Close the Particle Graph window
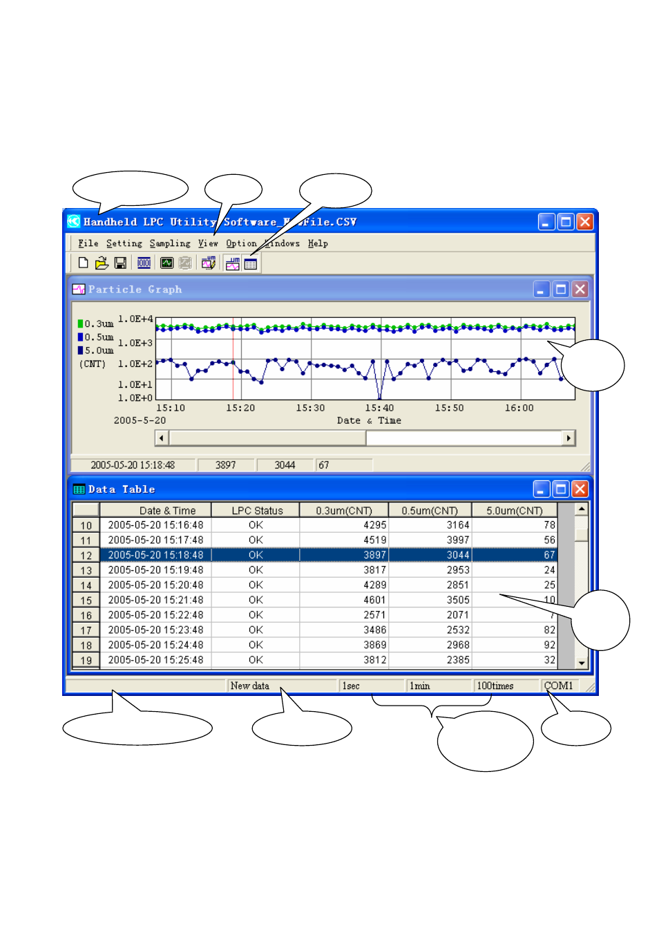Viewport: 659px width, 933px height. (580, 290)
